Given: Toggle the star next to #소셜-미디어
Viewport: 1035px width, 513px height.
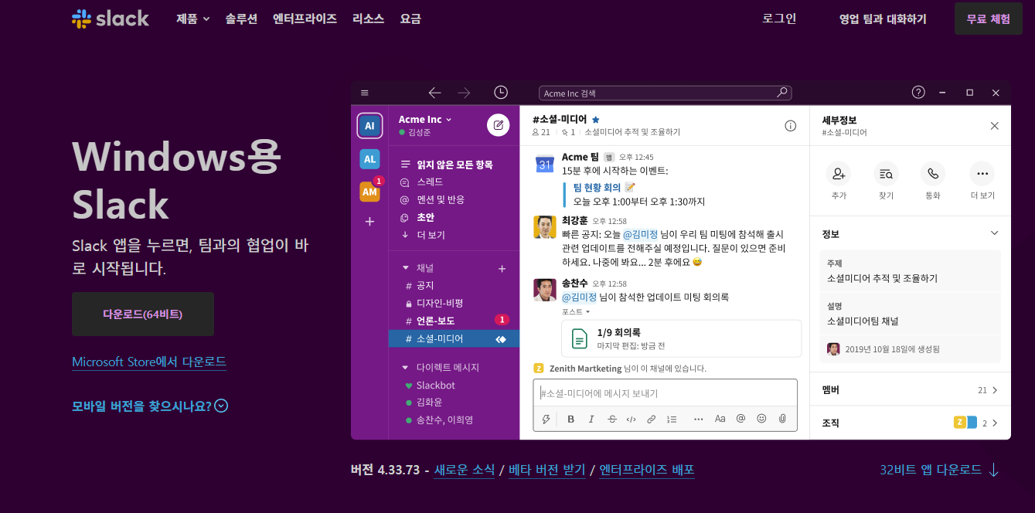Looking at the screenshot, I should pyautogui.click(x=595, y=120).
